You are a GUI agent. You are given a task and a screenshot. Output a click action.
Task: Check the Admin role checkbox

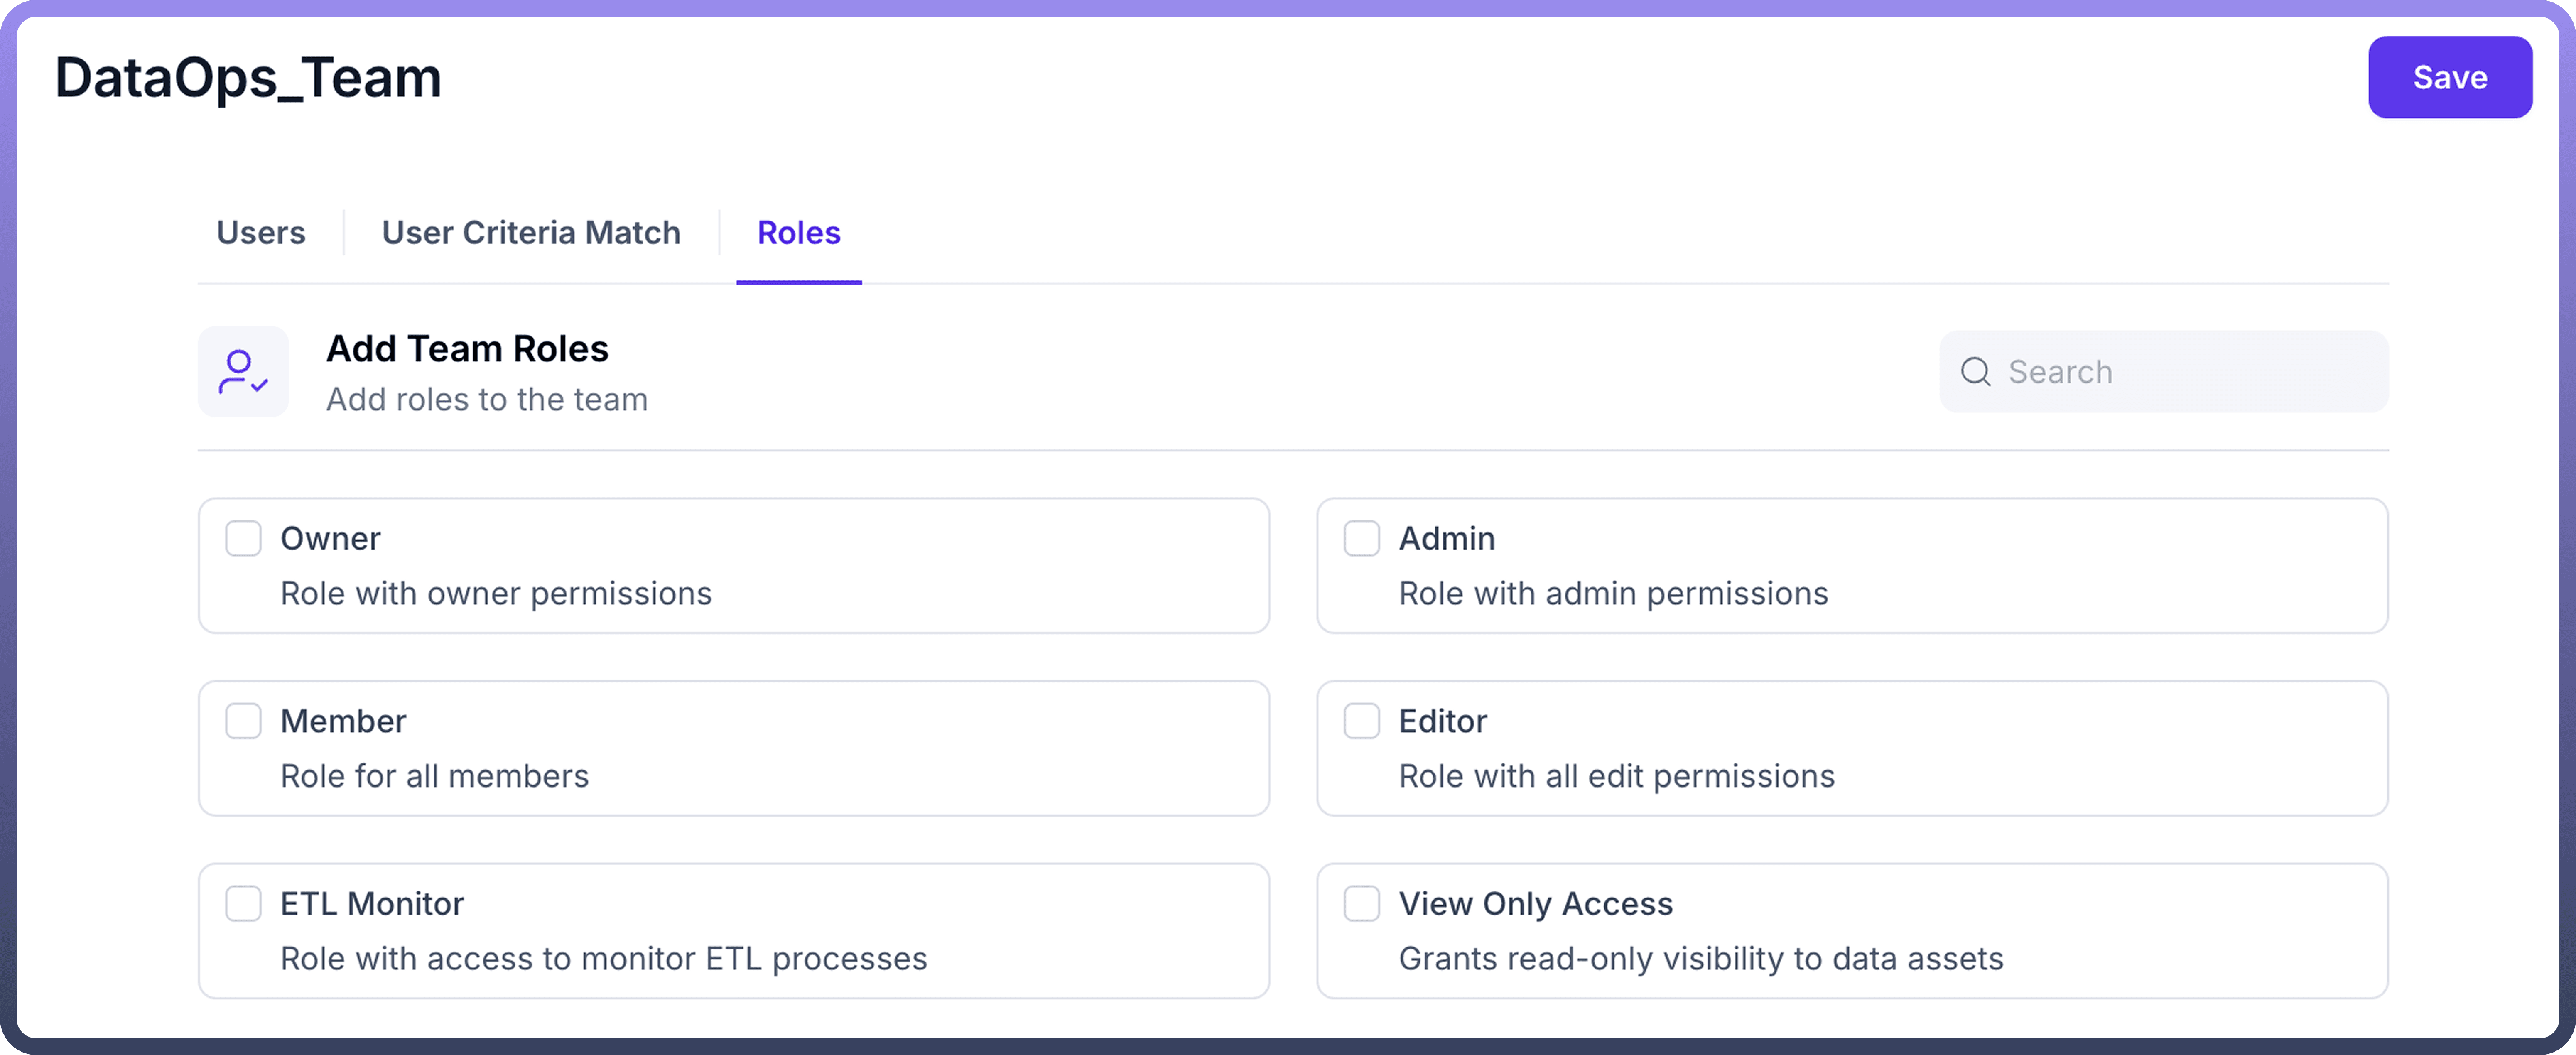[x=1361, y=538]
